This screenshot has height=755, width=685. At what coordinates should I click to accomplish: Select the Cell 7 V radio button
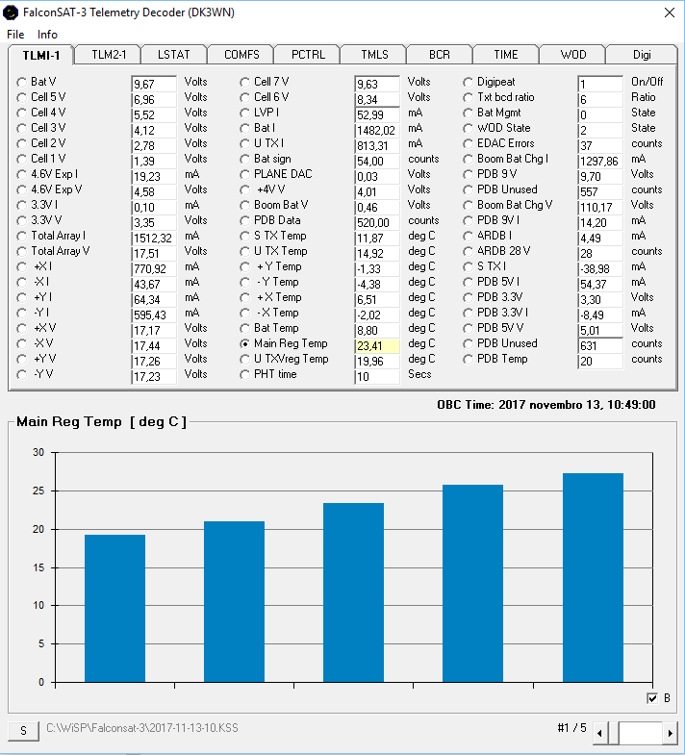244,83
